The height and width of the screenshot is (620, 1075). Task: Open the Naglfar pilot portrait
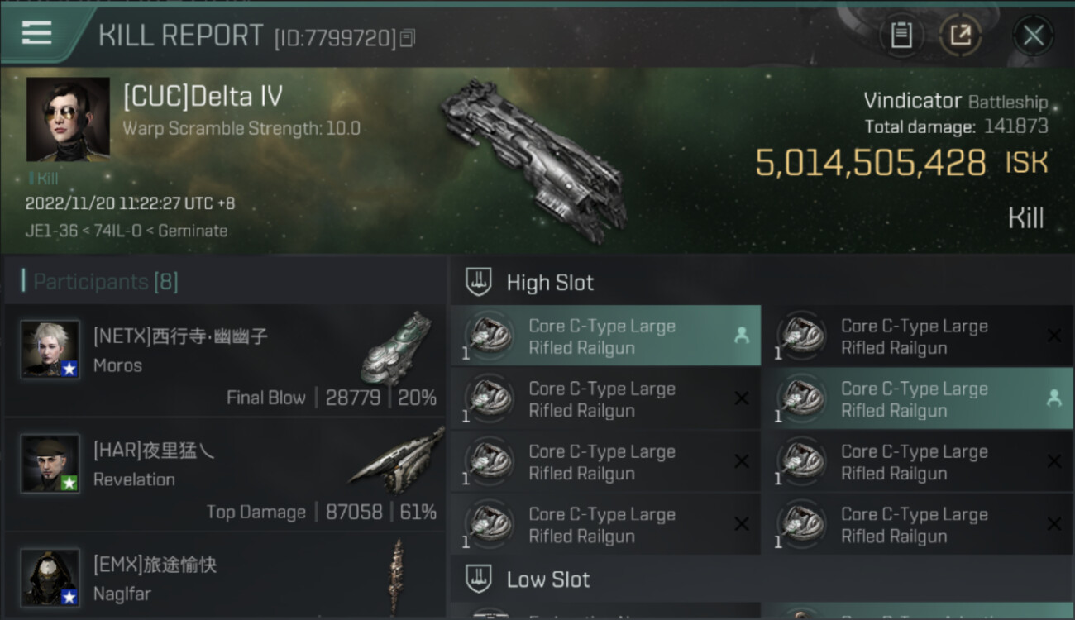pos(50,577)
